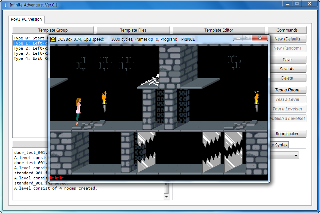The height and width of the screenshot is (213, 320).
Task: Click the log panel scrollbar thumb
Action: (166, 188)
